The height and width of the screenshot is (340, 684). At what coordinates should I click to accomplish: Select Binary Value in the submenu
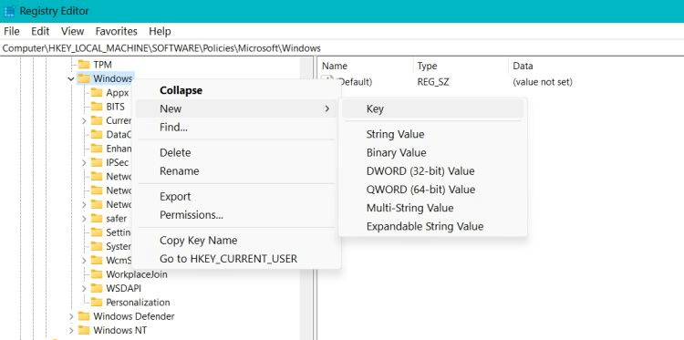point(432,152)
